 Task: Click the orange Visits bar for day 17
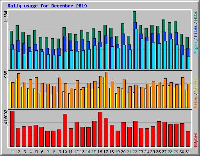pos(107,90)
